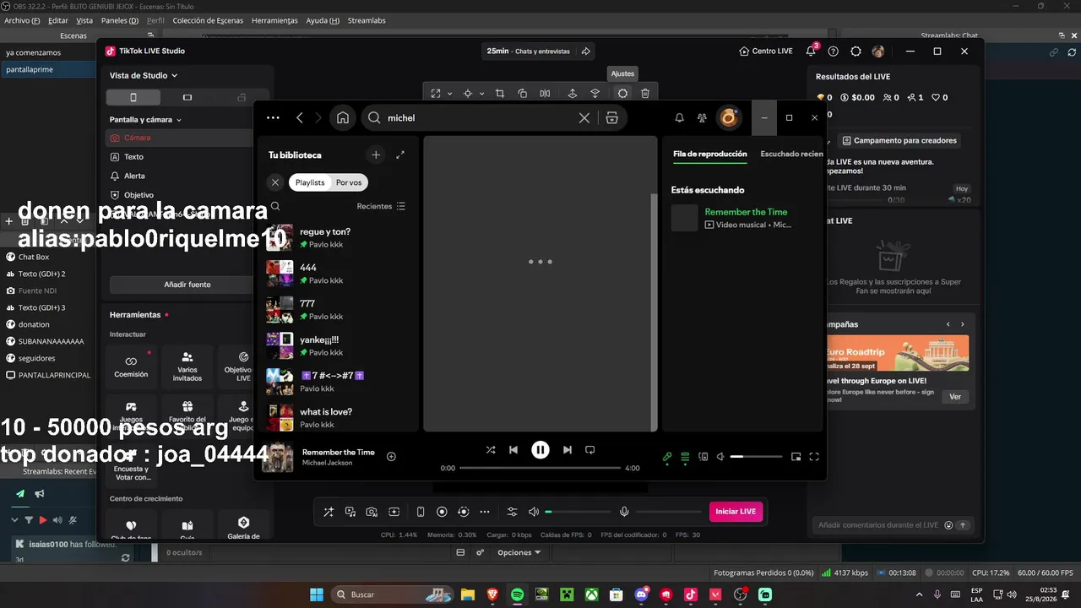Image resolution: width=1081 pixels, height=608 pixels.
Task: Switch to Escuchado recientemente tab
Action: pos(791,155)
